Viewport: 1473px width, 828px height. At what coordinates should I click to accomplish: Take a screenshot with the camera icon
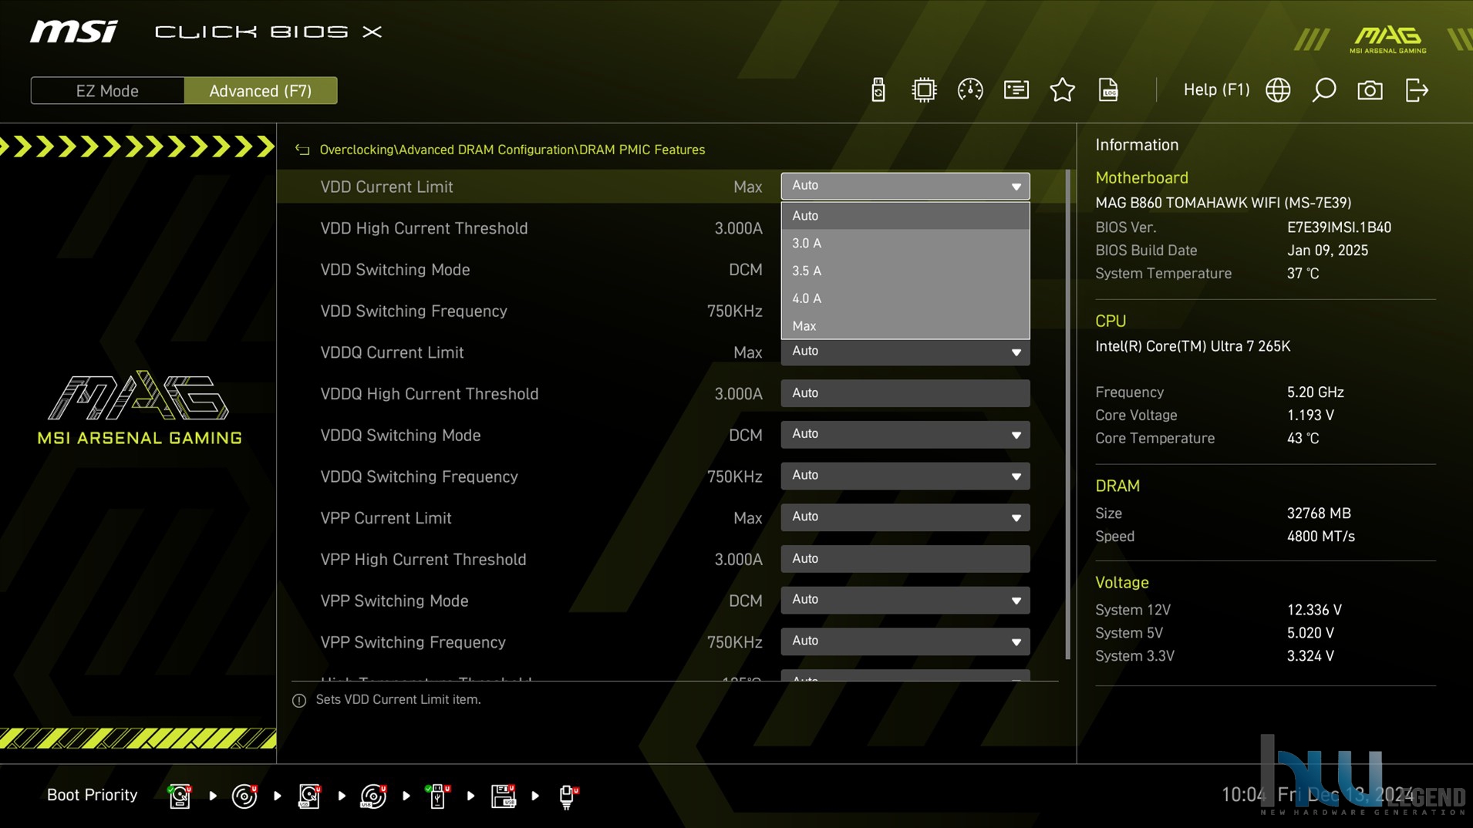(x=1370, y=90)
